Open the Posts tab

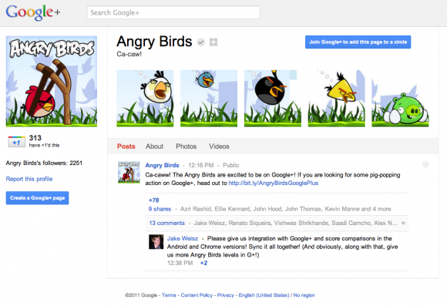pyautogui.click(x=126, y=146)
